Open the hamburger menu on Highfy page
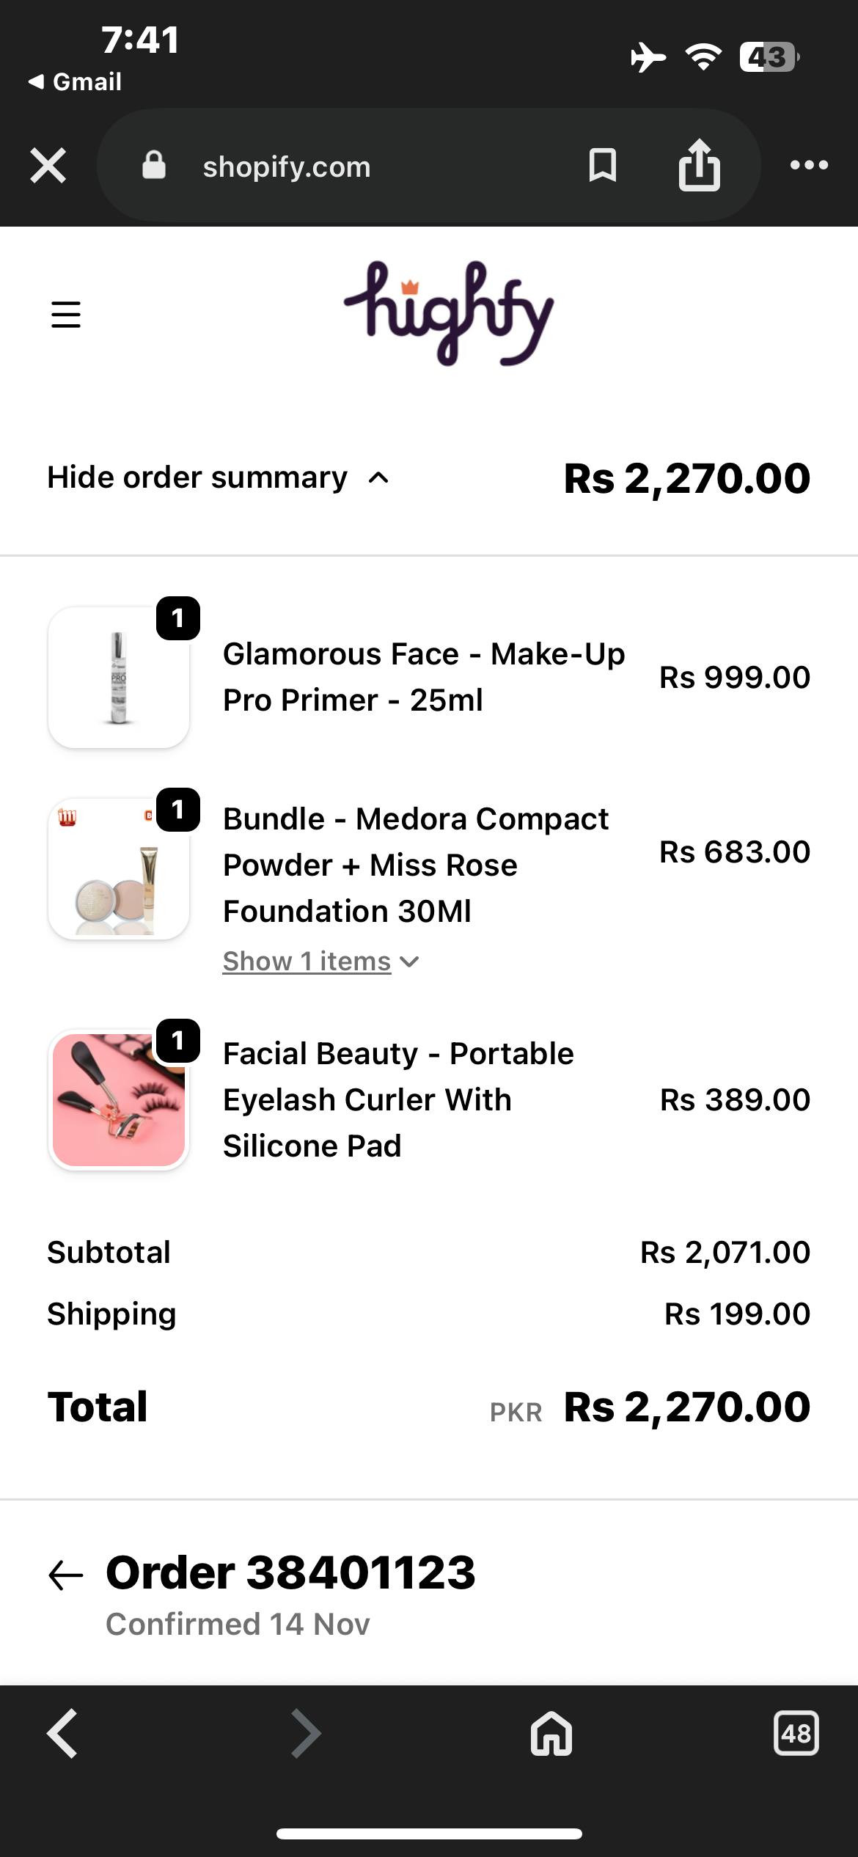Viewport: 858px width, 1857px height. 66,315
